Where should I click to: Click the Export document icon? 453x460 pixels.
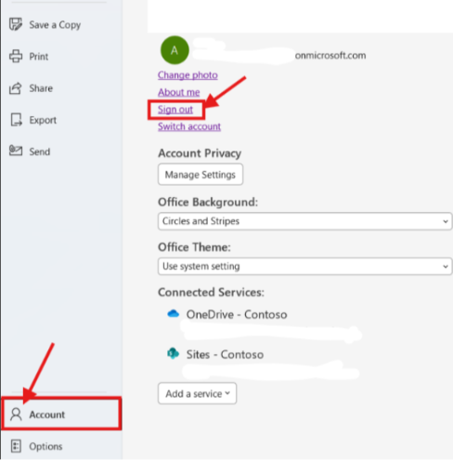[16, 120]
